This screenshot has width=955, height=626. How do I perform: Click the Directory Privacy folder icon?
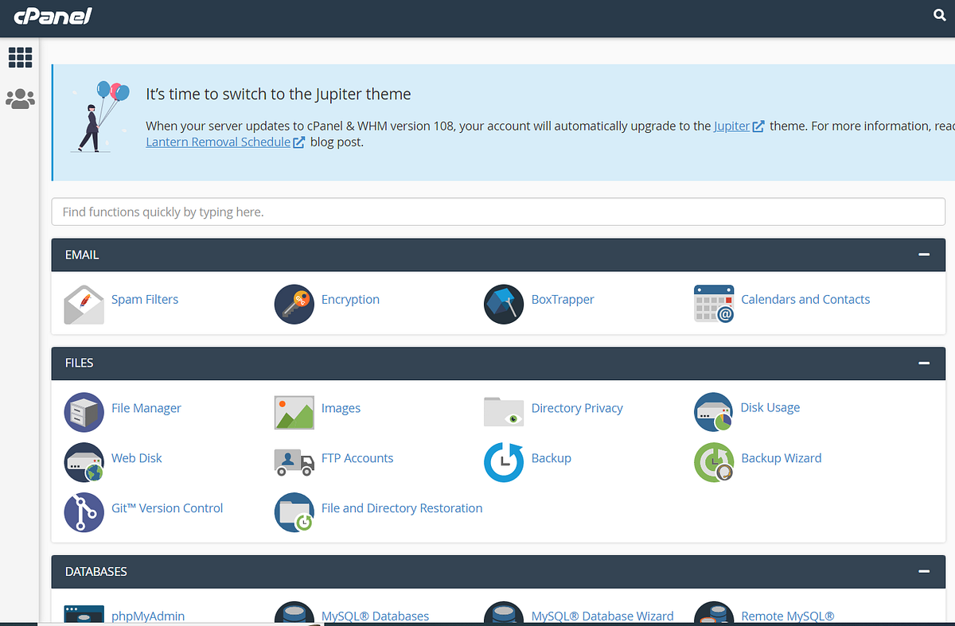click(504, 412)
